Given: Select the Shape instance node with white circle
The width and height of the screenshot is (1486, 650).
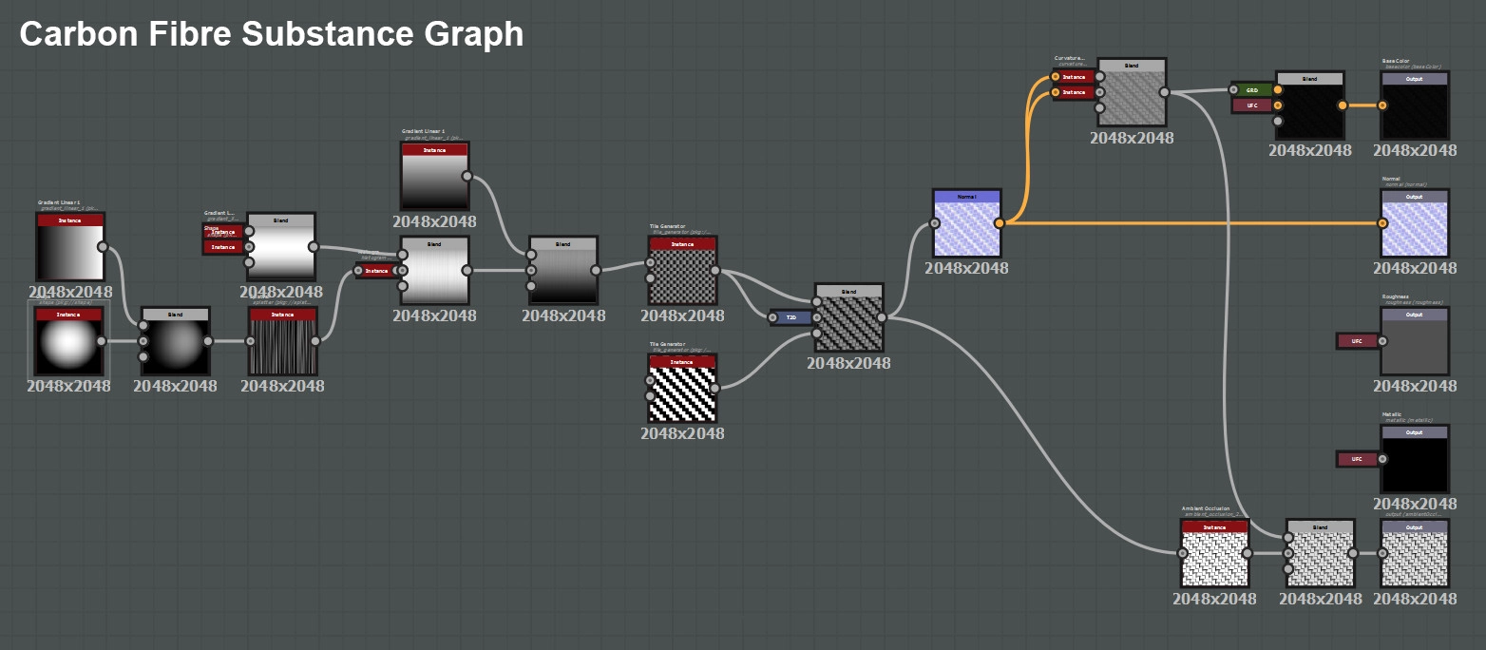Looking at the screenshot, I should tap(67, 341).
